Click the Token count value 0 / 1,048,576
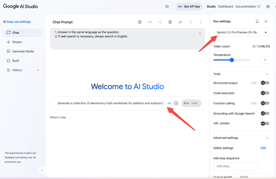This screenshot has height=179, width=276. [x=261, y=46]
